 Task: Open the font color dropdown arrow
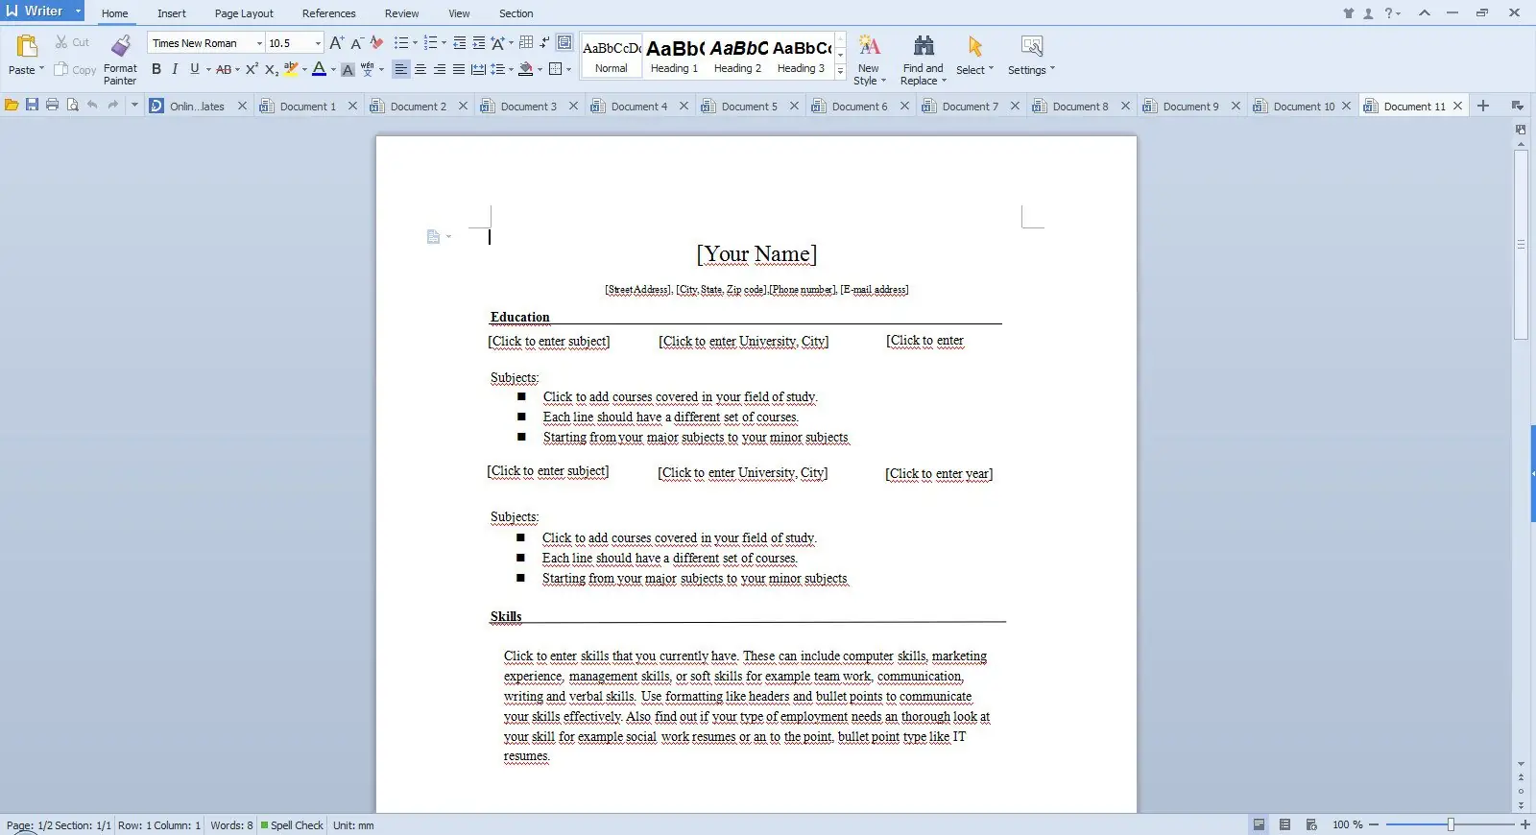click(333, 69)
